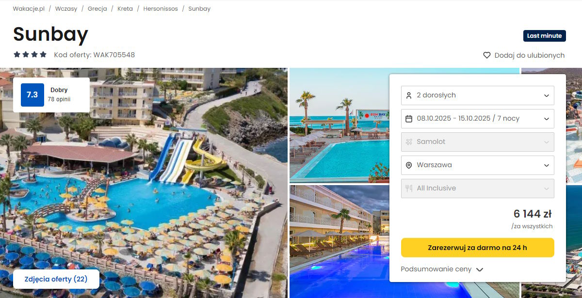
Task: Open the Warszawa departure city dropdown
Action: tap(478, 165)
